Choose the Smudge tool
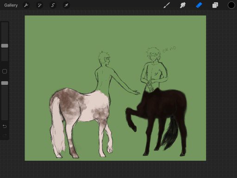 (183, 5)
